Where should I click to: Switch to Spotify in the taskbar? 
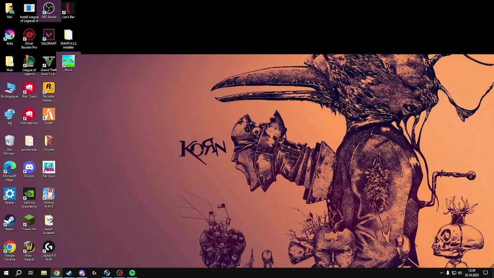(132, 273)
